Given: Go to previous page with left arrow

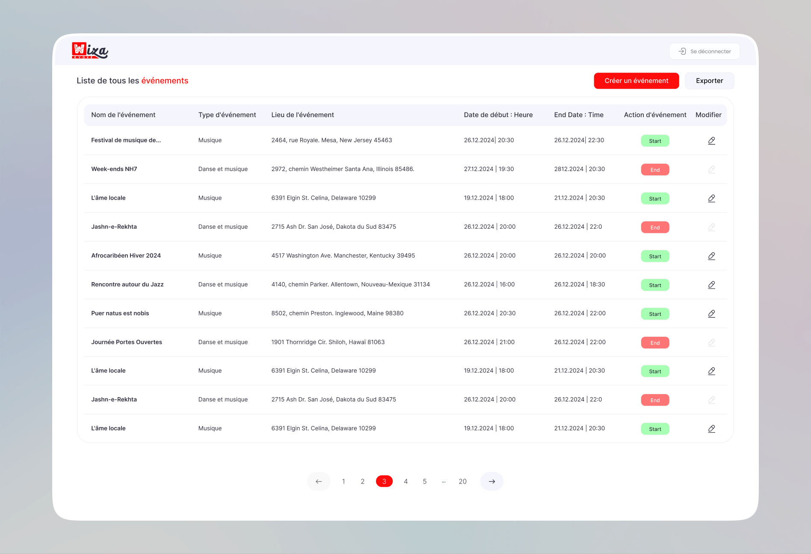Looking at the screenshot, I should tap(319, 481).
